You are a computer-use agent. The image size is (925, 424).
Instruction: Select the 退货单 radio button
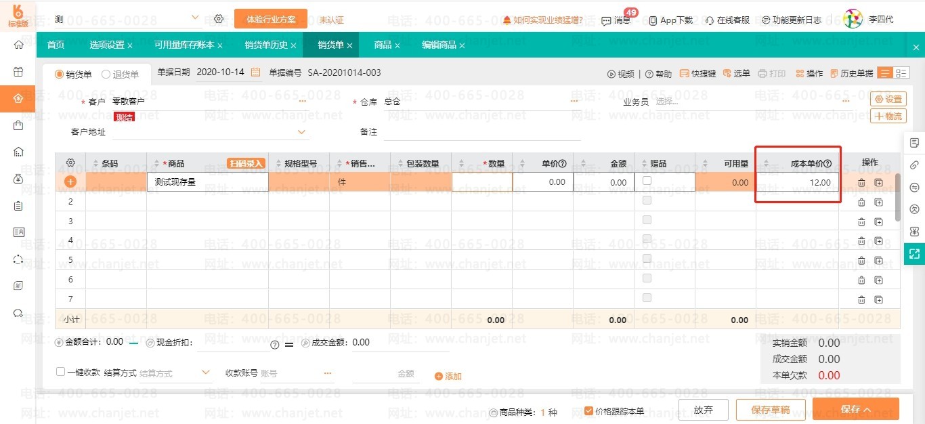(x=106, y=75)
